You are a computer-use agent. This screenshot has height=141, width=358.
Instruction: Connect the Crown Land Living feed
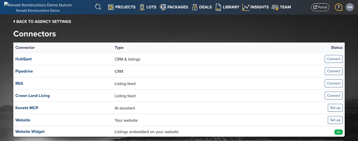click(334, 95)
